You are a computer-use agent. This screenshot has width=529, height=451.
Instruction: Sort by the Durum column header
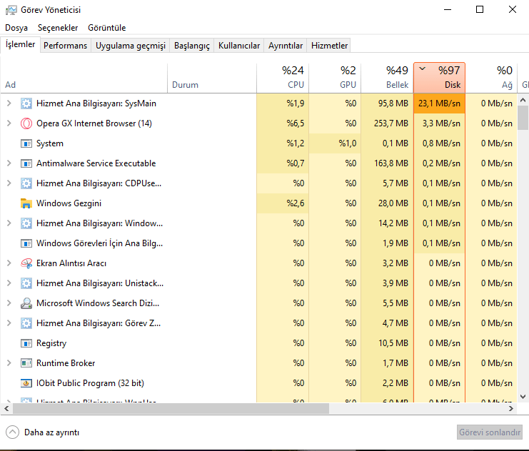[212, 78]
